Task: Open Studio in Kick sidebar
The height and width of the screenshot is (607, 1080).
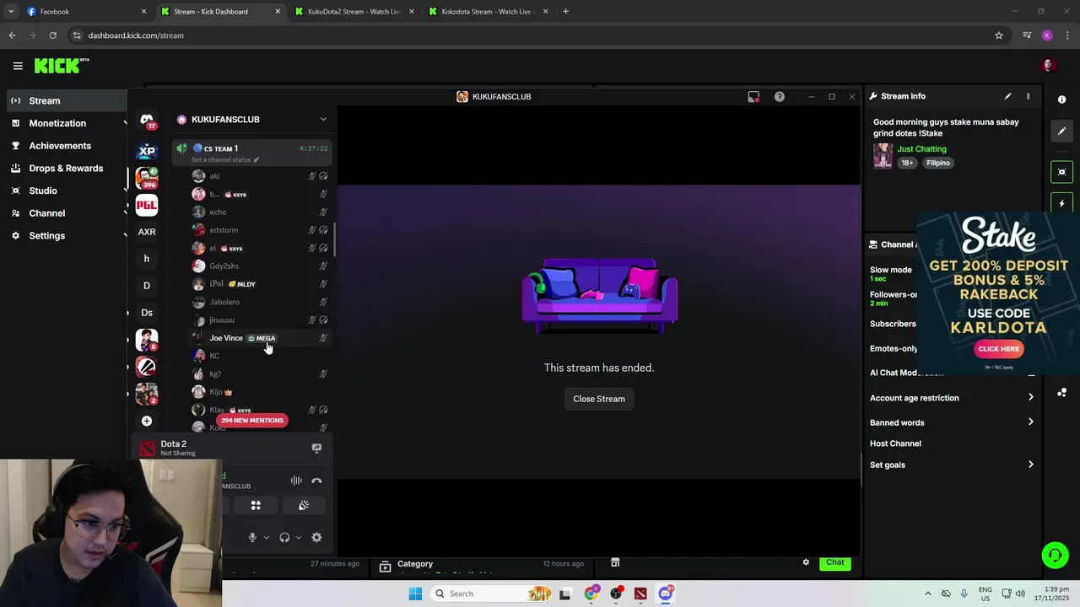Action: tap(65, 191)
